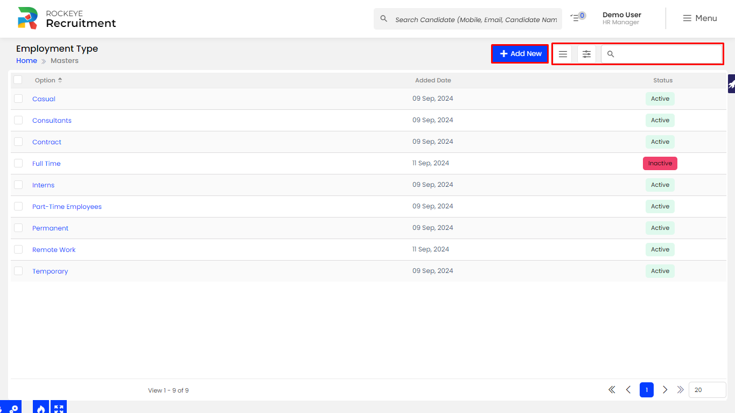Click the 11 Sep, 2024 date for Full Time
This screenshot has width=735, height=413.
[431, 163]
